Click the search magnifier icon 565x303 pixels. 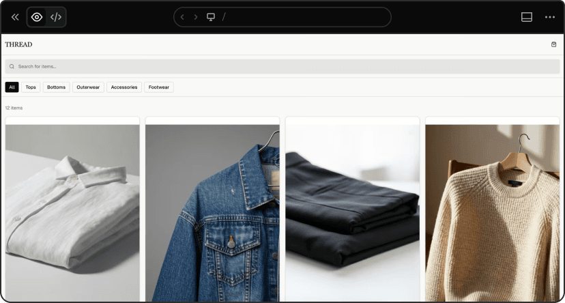(12, 66)
